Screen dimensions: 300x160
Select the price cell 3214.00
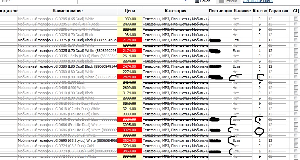tap(130, 108)
